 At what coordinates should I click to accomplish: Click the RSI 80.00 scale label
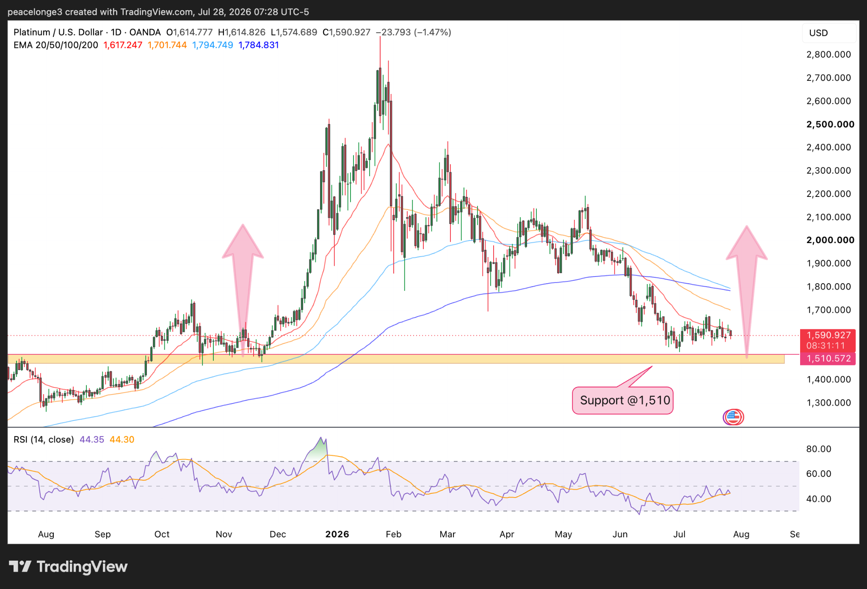pos(819,449)
